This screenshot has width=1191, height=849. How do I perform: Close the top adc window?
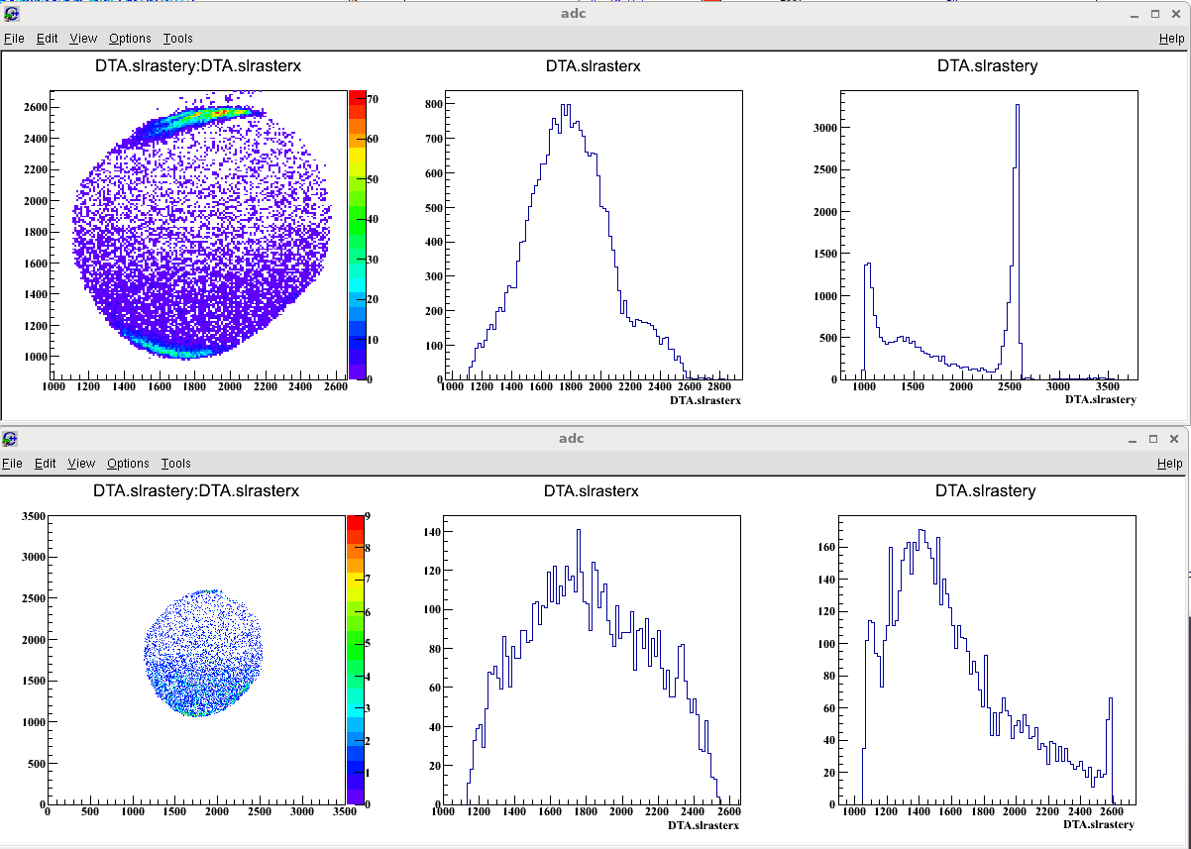[x=1175, y=14]
